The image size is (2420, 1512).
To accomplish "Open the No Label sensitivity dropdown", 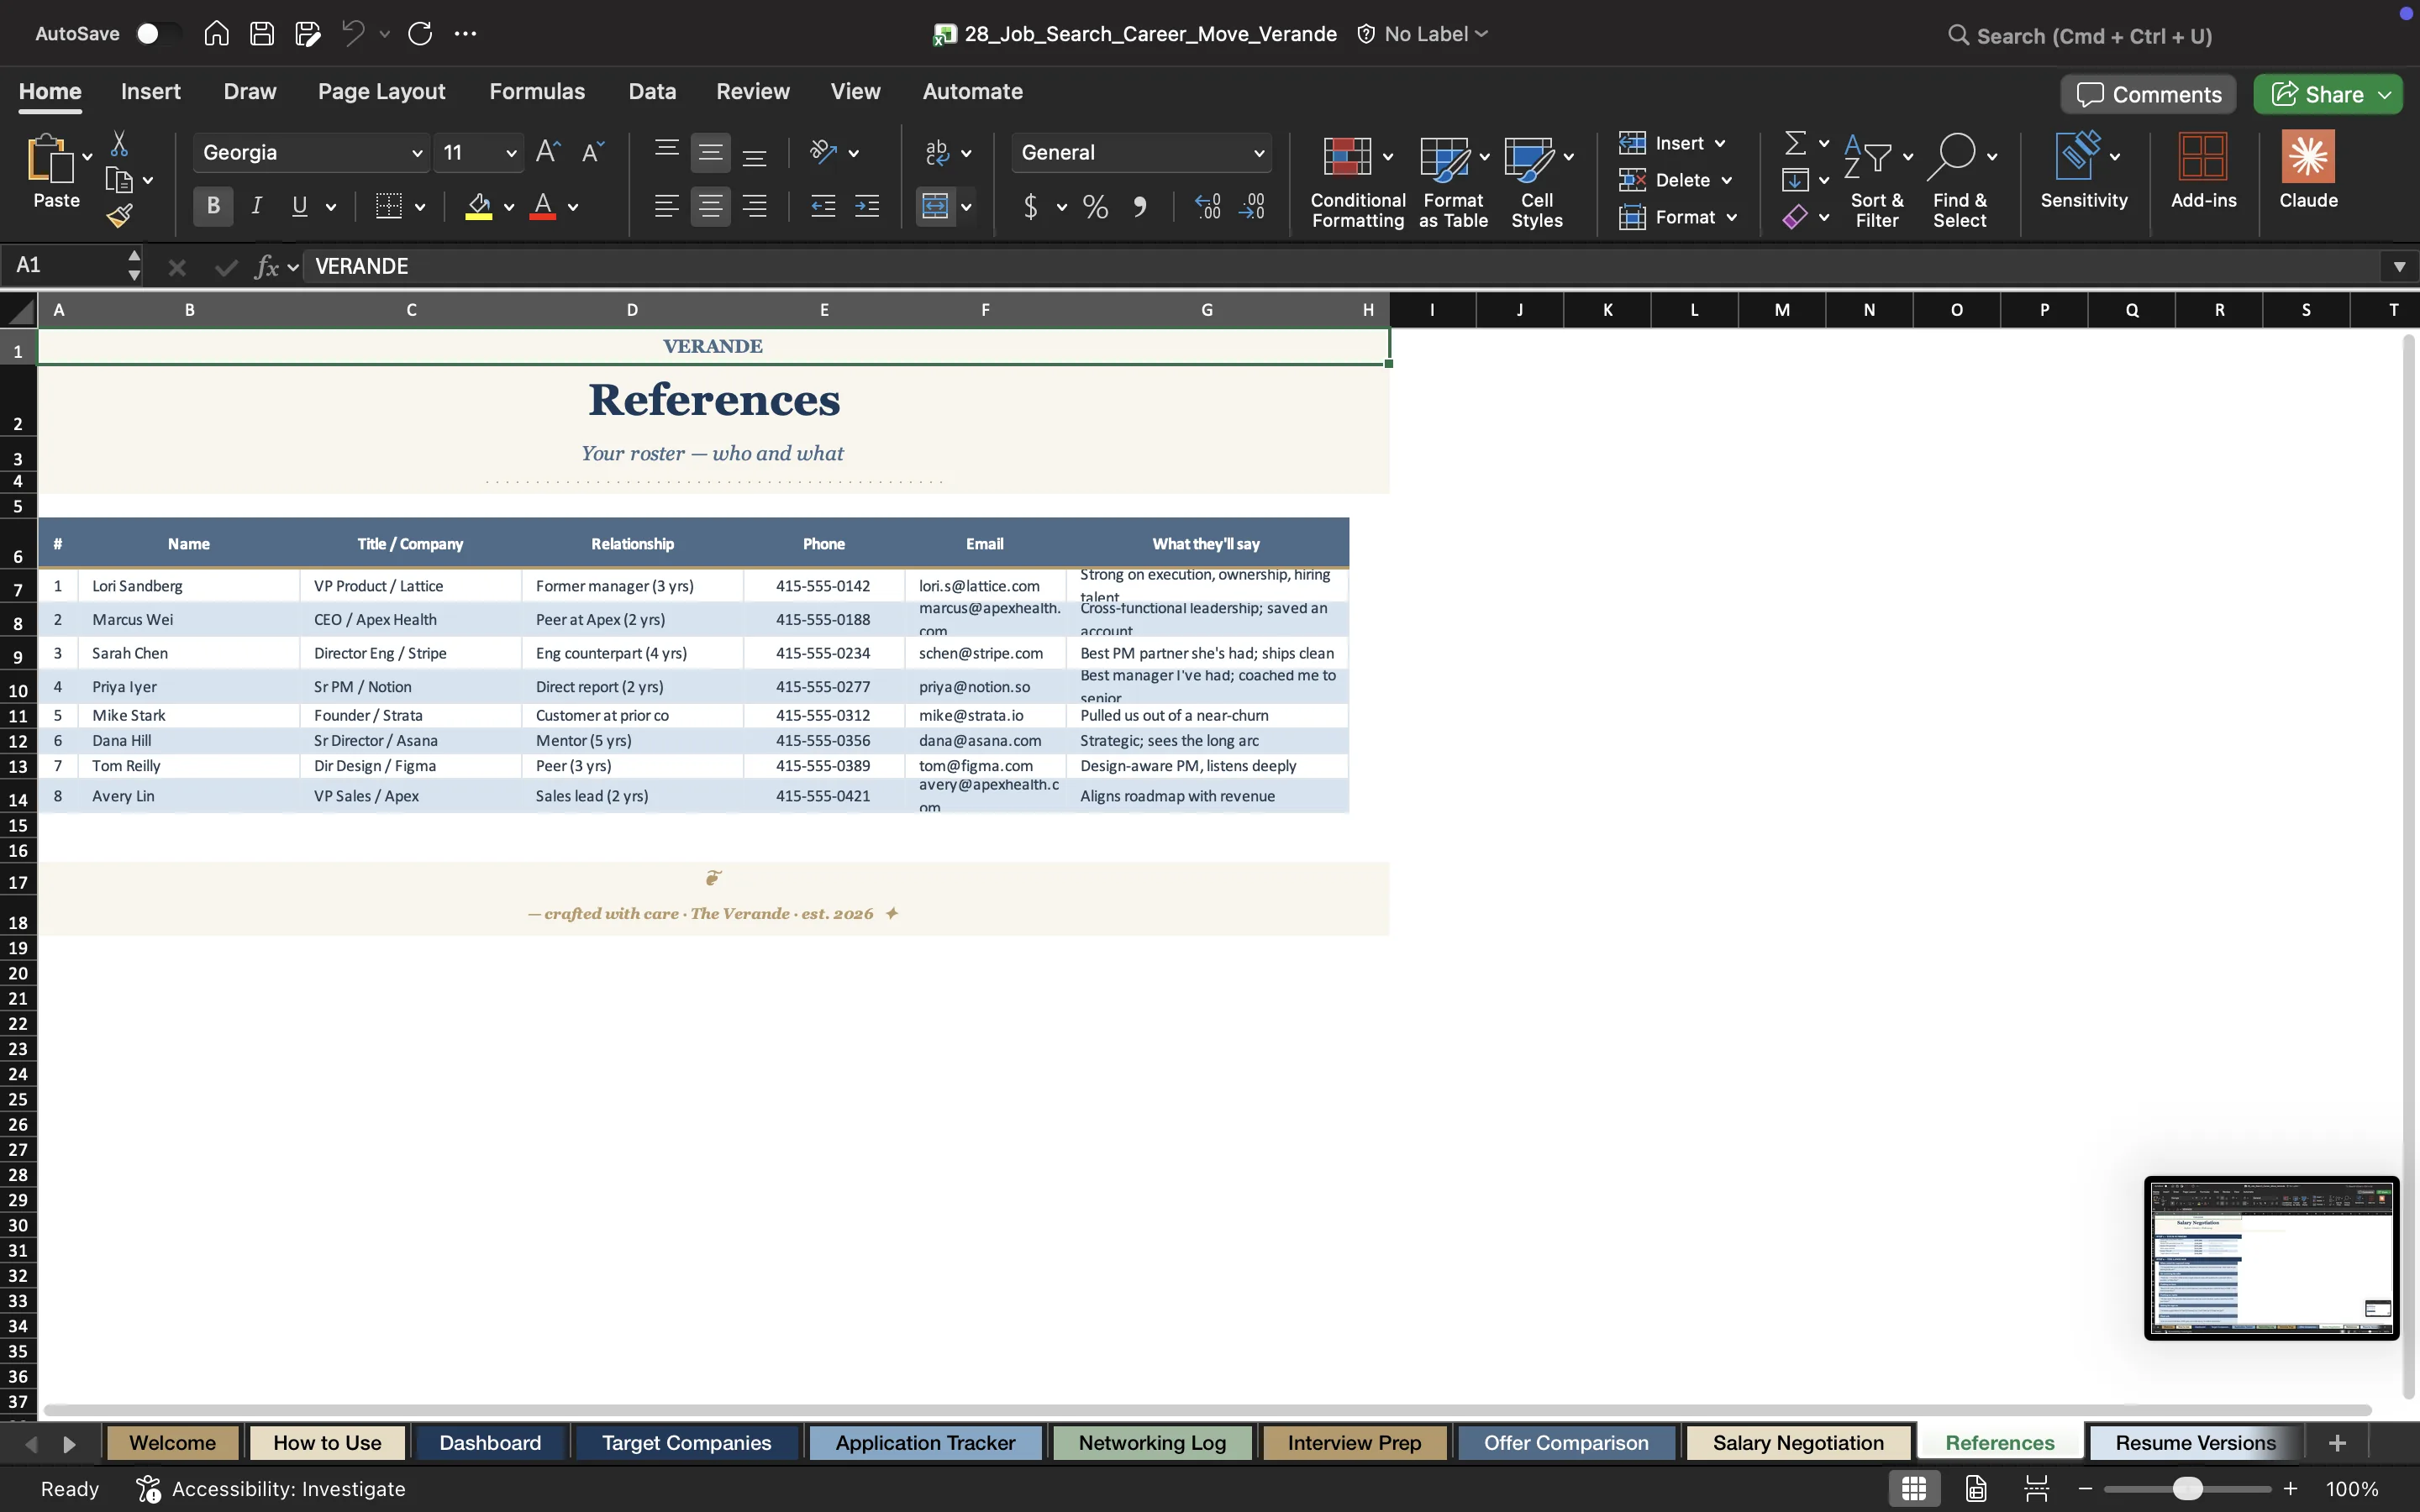I will tap(1424, 34).
